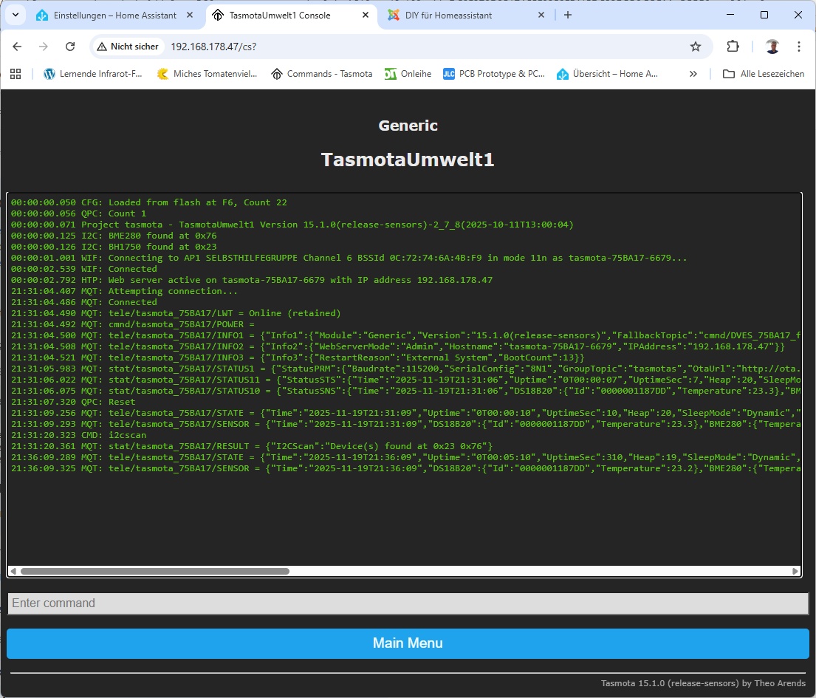816x698 pixels.
Task: Expand the tab search dropdown arrow
Action: [16, 15]
